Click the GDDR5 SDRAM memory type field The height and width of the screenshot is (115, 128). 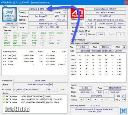tap(106, 24)
